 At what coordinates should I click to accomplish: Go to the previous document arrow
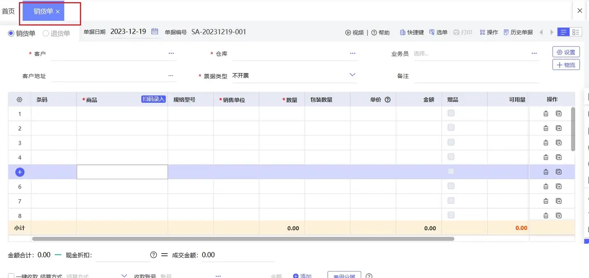542,32
